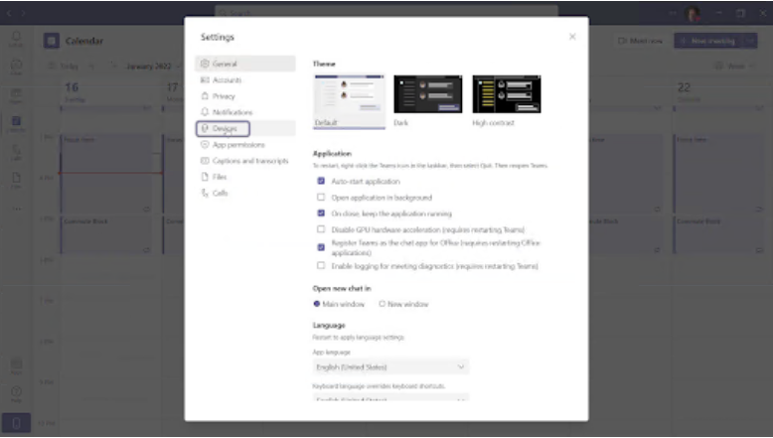Click the profile picture in title bar
Image resolution: width=773 pixels, height=438 pixels.
click(x=693, y=14)
